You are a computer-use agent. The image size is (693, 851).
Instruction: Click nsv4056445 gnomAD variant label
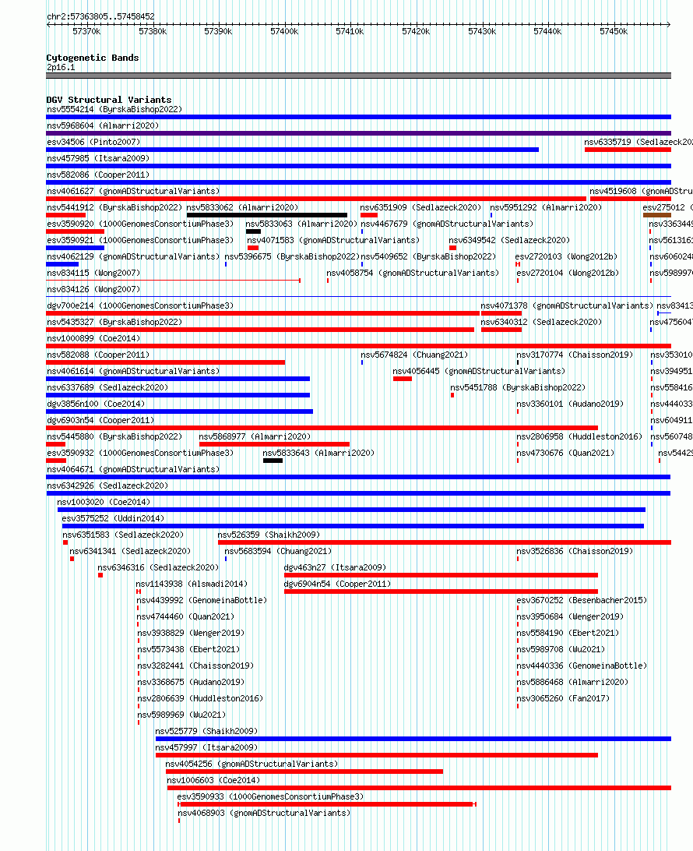tap(479, 371)
